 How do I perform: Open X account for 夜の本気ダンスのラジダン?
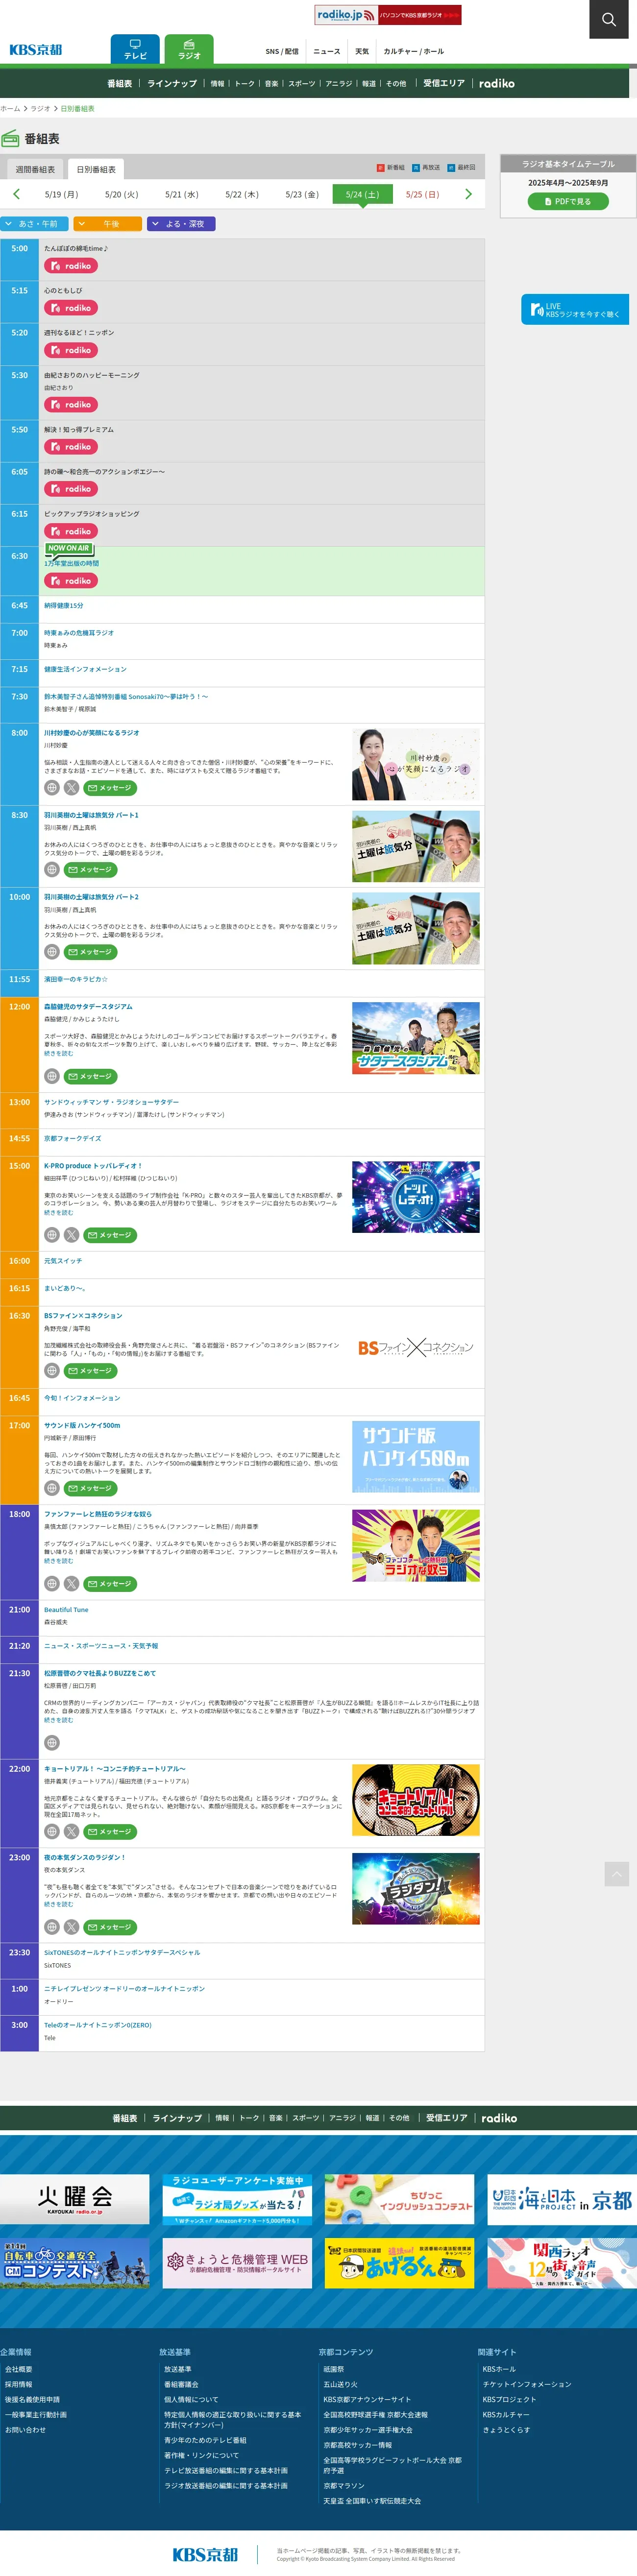pos(71,1927)
